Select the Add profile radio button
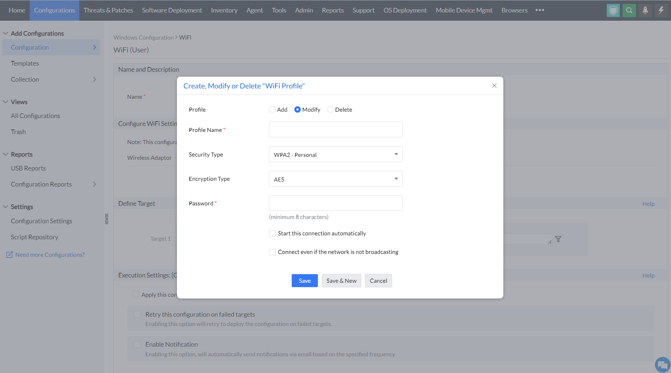This screenshot has width=671, height=373. point(272,109)
